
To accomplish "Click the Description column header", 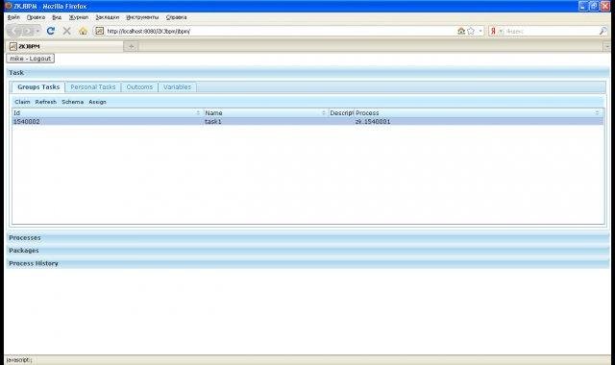I will point(341,112).
